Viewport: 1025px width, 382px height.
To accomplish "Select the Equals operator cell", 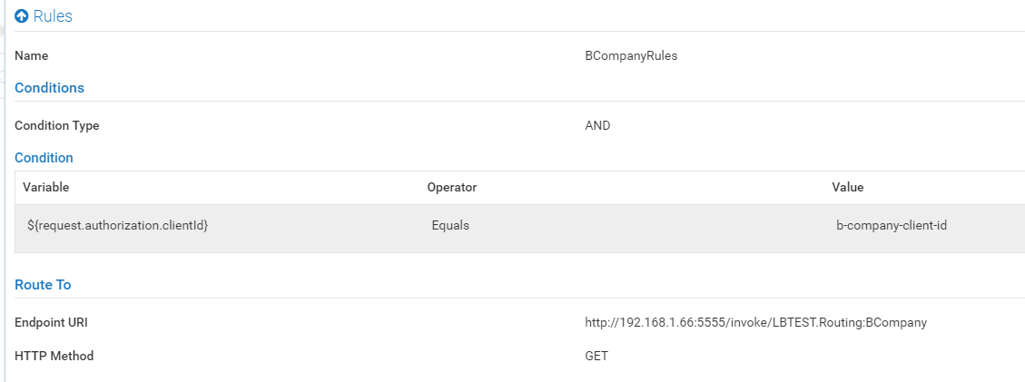I will [450, 225].
